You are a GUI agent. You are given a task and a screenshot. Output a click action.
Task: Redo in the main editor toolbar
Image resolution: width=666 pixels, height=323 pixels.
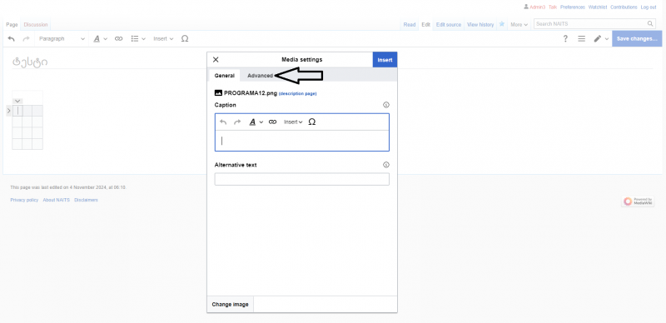coord(27,38)
